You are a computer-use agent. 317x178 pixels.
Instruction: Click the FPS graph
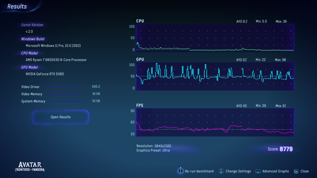point(215,122)
